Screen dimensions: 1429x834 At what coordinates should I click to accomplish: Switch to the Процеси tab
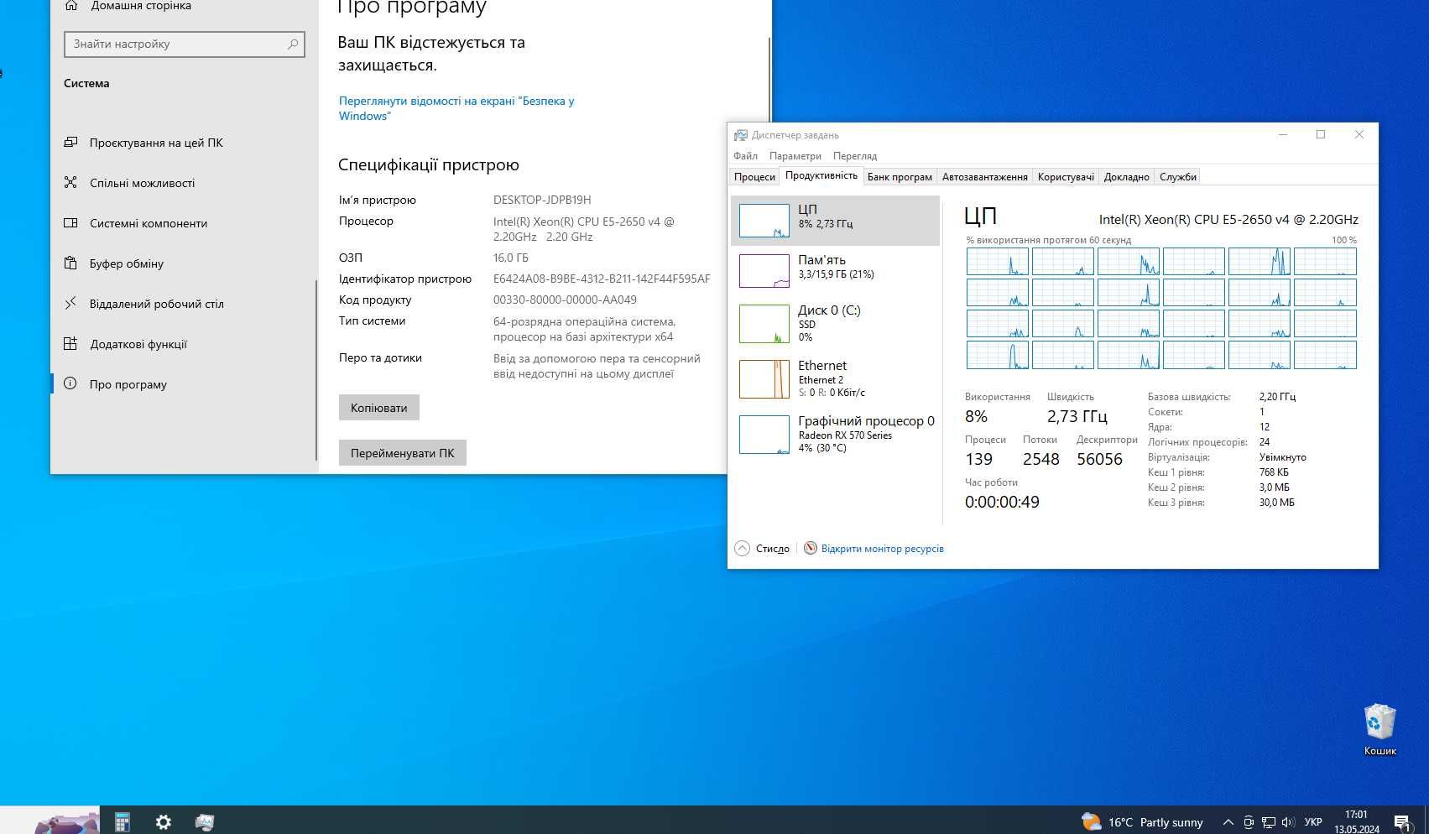[754, 176]
